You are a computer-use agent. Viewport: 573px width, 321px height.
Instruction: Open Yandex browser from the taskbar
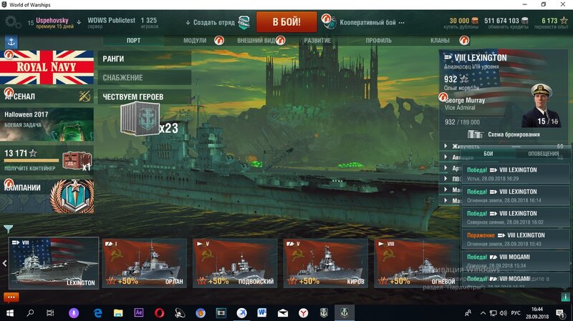303,313
